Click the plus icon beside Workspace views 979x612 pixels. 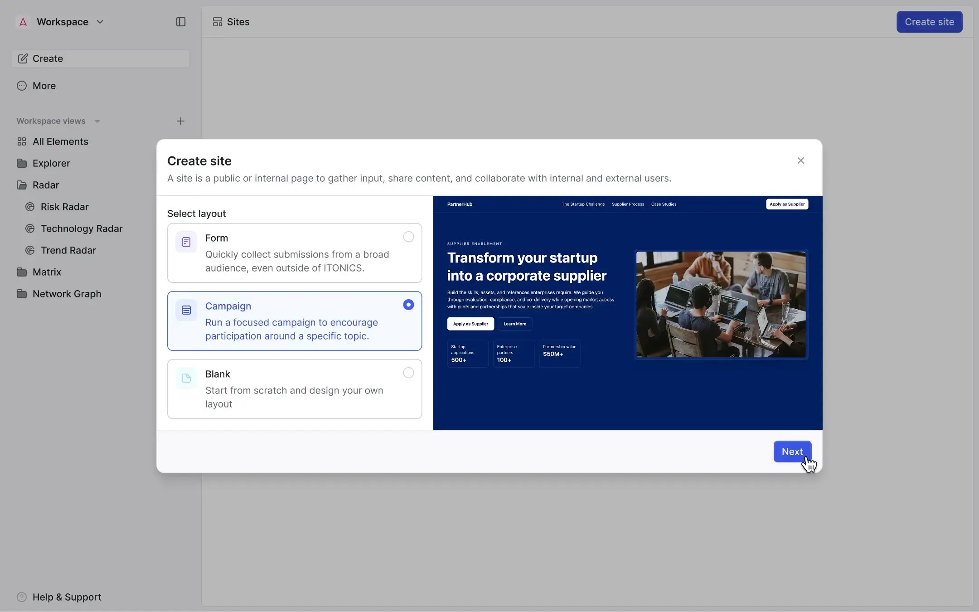[180, 121]
